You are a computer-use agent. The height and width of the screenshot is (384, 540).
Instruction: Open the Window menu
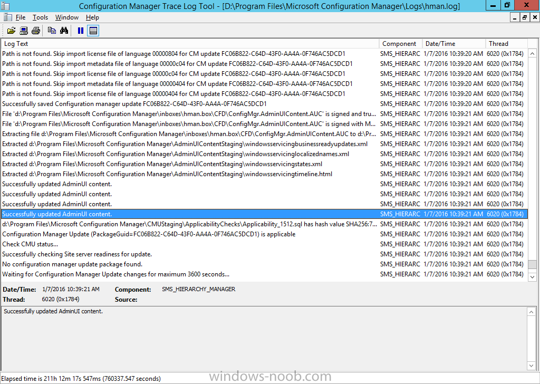click(x=67, y=17)
